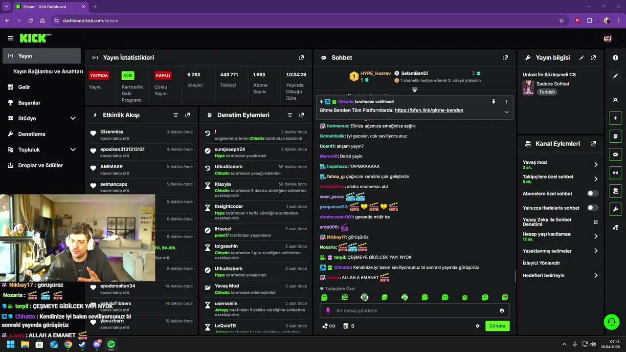
Task: Click İzleyici Yönlendir option
Action: point(541,263)
